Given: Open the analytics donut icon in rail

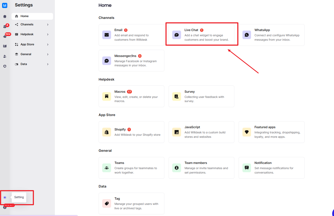Looking at the screenshot, I should [x=5, y=66].
